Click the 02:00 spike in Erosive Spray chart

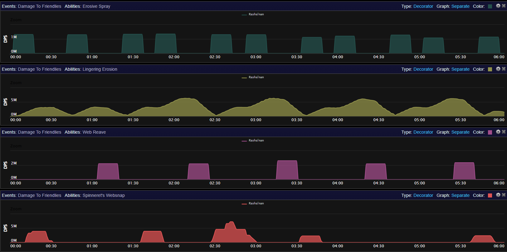[166, 44]
